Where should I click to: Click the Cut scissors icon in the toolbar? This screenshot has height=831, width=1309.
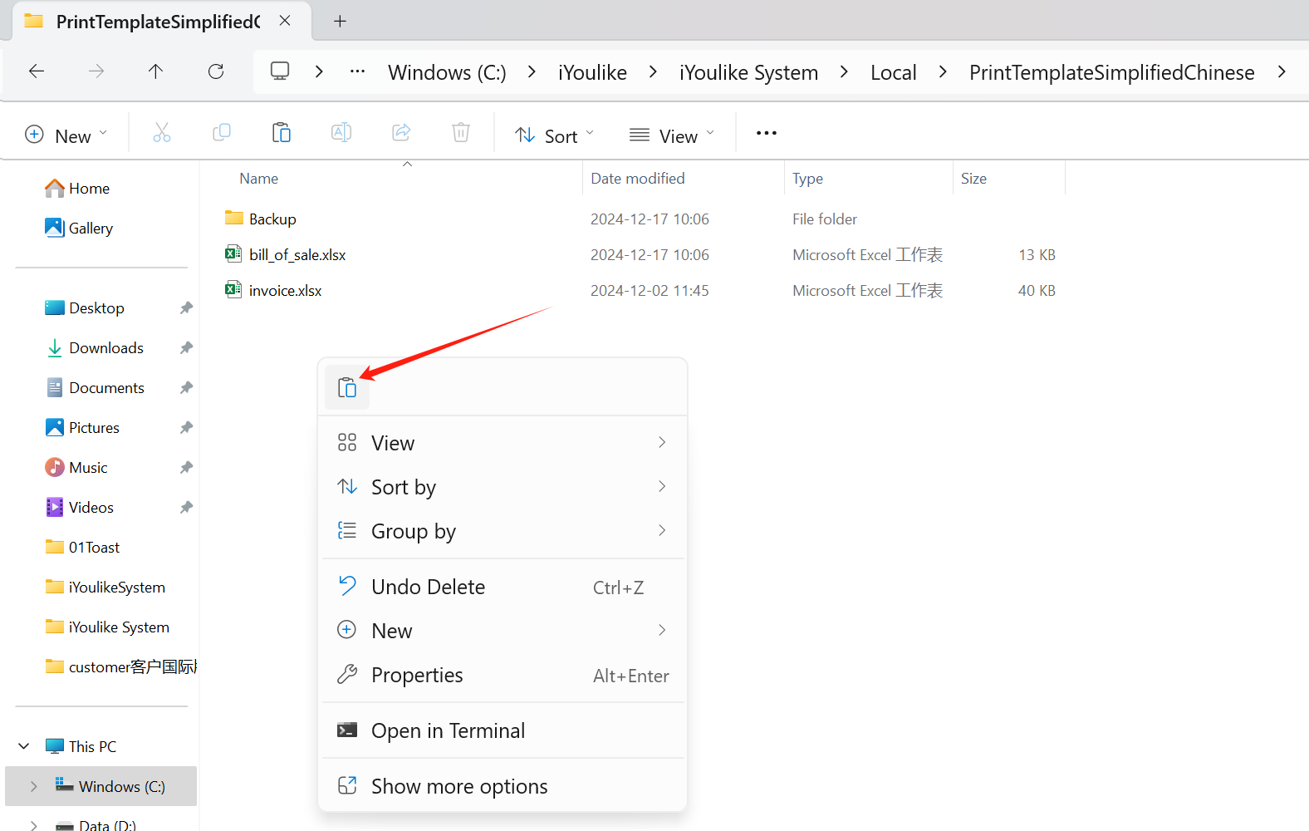click(162, 133)
